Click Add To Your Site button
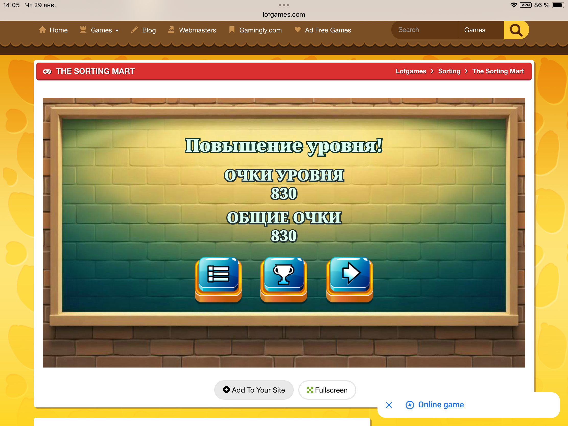The image size is (568, 426). point(254,390)
